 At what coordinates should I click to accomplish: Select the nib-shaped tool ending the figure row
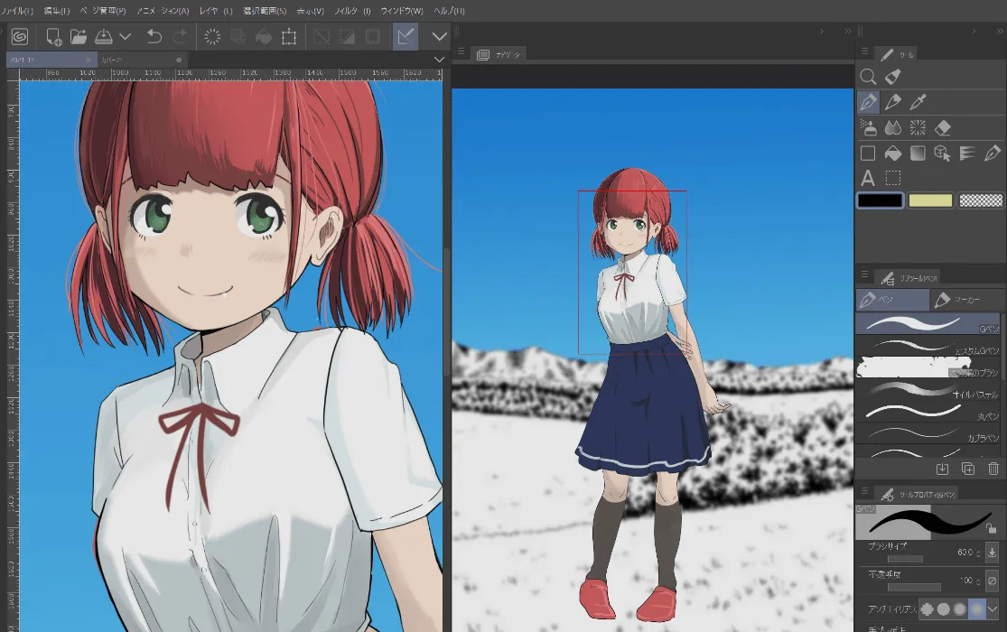coord(993,153)
